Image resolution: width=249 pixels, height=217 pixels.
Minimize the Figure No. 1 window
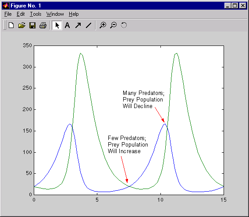point(228,6)
